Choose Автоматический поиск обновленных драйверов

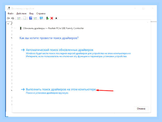pyautogui.click(x=60, y=50)
